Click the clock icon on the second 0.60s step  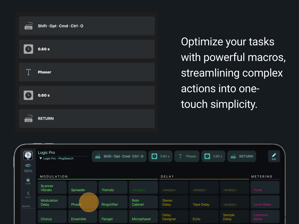point(208,156)
